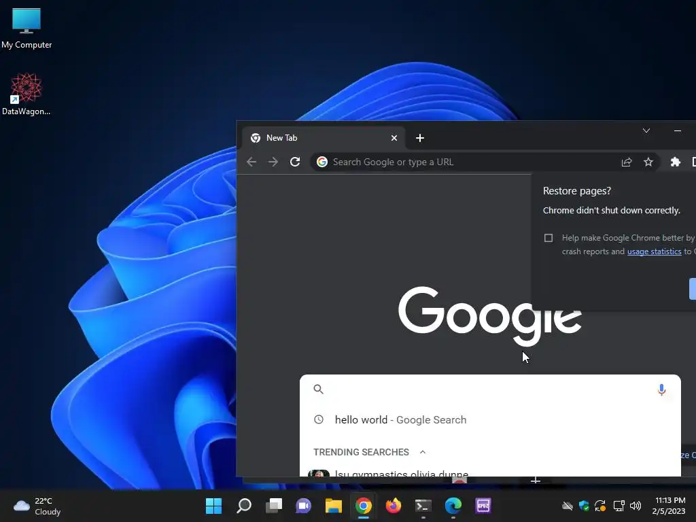Open Chrome extensions puzzle icon

click(675, 162)
